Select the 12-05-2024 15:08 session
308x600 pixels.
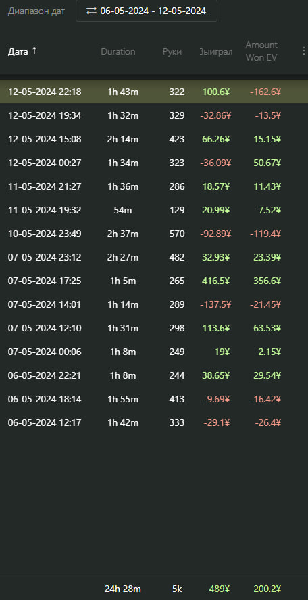click(154, 139)
